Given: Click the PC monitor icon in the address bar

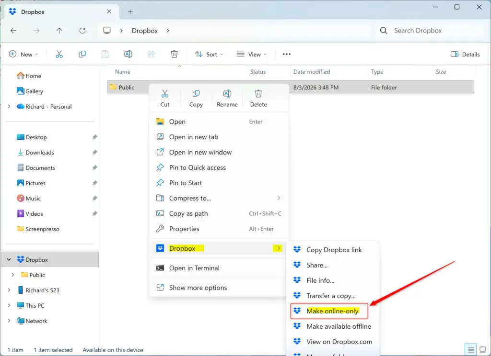Looking at the screenshot, I should [x=107, y=30].
